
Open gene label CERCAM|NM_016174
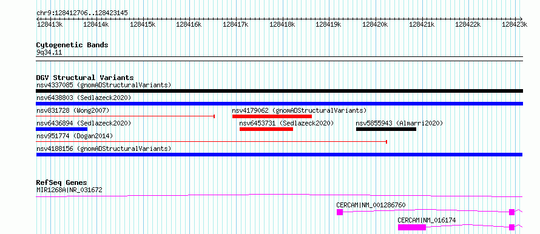pyautogui.click(x=427, y=220)
